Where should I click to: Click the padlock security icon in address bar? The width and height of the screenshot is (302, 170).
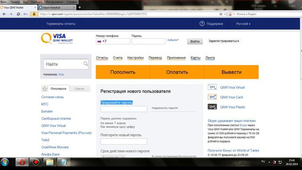pos(34,14)
